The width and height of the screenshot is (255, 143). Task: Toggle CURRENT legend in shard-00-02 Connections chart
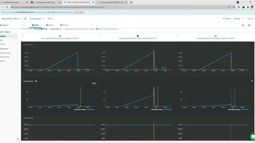245,110
